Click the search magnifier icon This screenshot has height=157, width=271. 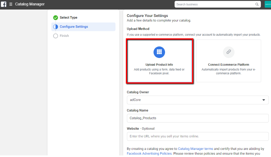pyautogui.click(x=257, y=4)
